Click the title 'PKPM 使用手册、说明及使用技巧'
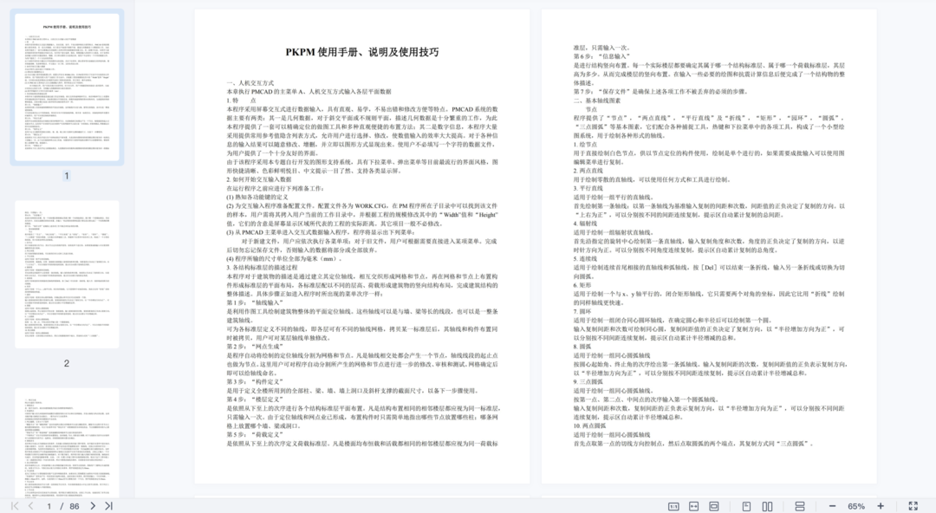 pos(361,52)
